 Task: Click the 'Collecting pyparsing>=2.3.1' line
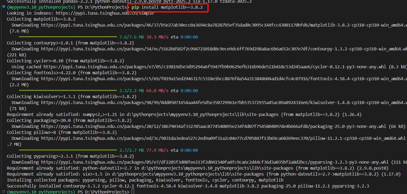click(70, 156)
